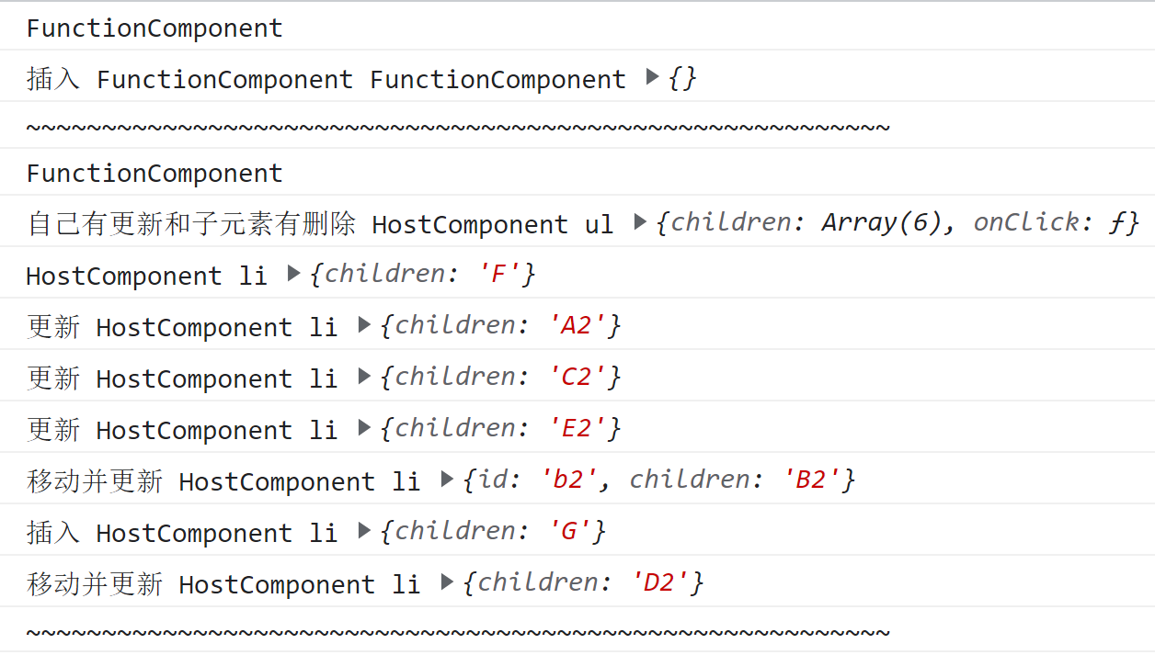This screenshot has height=655, width=1155.
Task: Click the topmost FunctionComponent log line
Action: coord(154,28)
